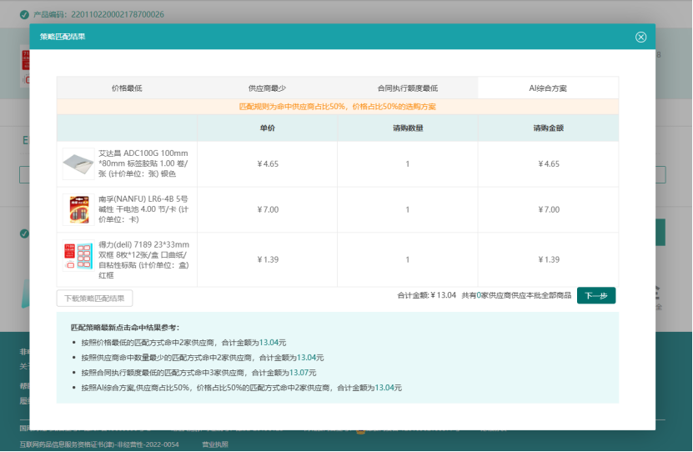
Task: Click the 下一步 button
Action: click(x=595, y=295)
